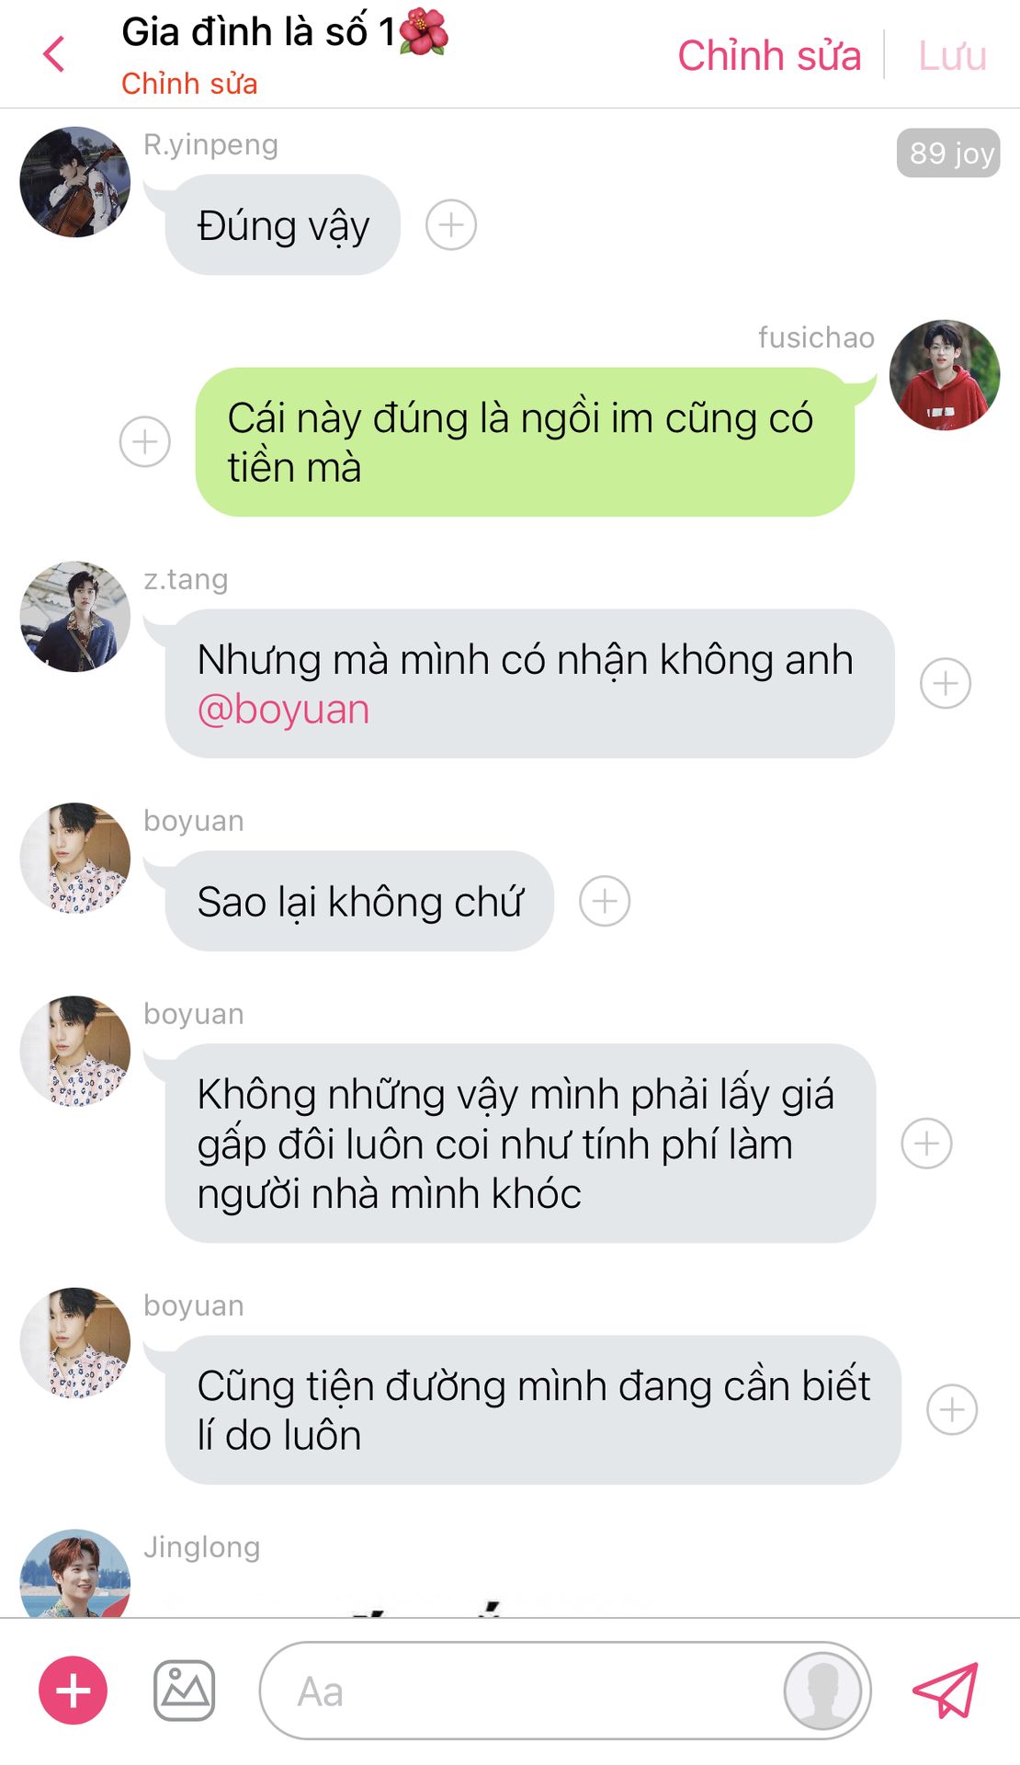This screenshot has width=1020, height=1765.
Task: Open the image gallery icon
Action: point(184,1690)
